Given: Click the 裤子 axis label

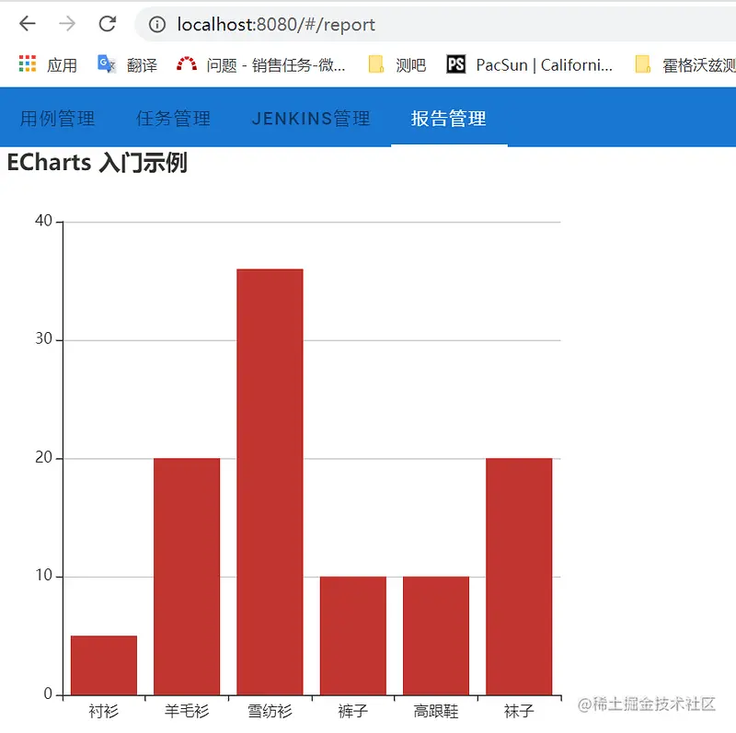Looking at the screenshot, I should (353, 712).
